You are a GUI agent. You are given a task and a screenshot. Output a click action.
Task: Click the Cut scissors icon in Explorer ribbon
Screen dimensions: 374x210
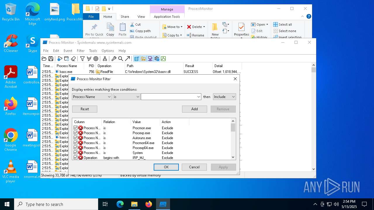tap(132, 24)
